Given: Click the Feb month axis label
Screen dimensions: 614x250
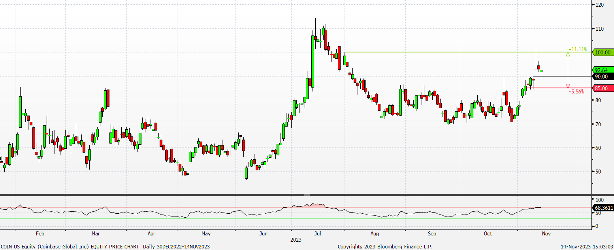Looking at the screenshot, I should point(40,234).
